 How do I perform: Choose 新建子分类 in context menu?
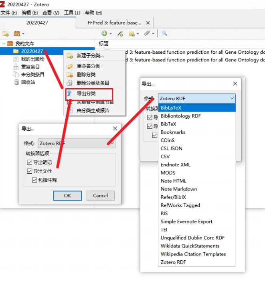click(x=95, y=56)
